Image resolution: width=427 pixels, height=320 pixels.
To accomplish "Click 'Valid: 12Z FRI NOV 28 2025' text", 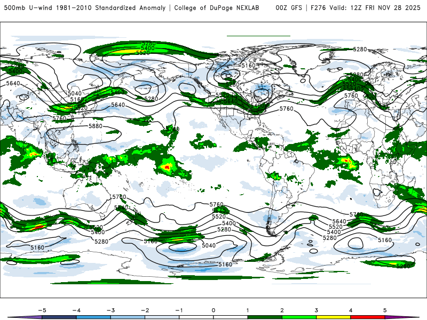I will (x=375, y=7).
